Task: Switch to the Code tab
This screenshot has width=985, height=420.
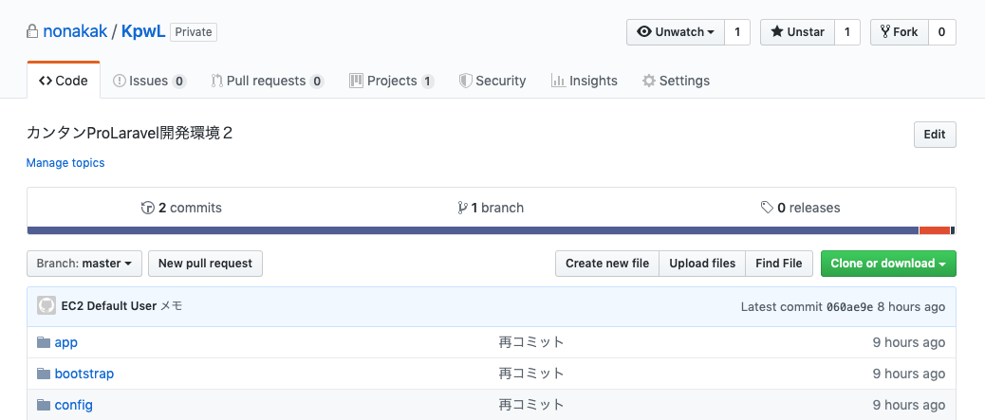Action: 64,81
